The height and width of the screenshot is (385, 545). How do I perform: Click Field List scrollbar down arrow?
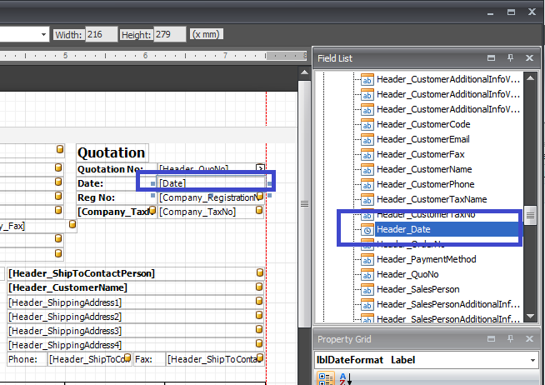[530, 316]
